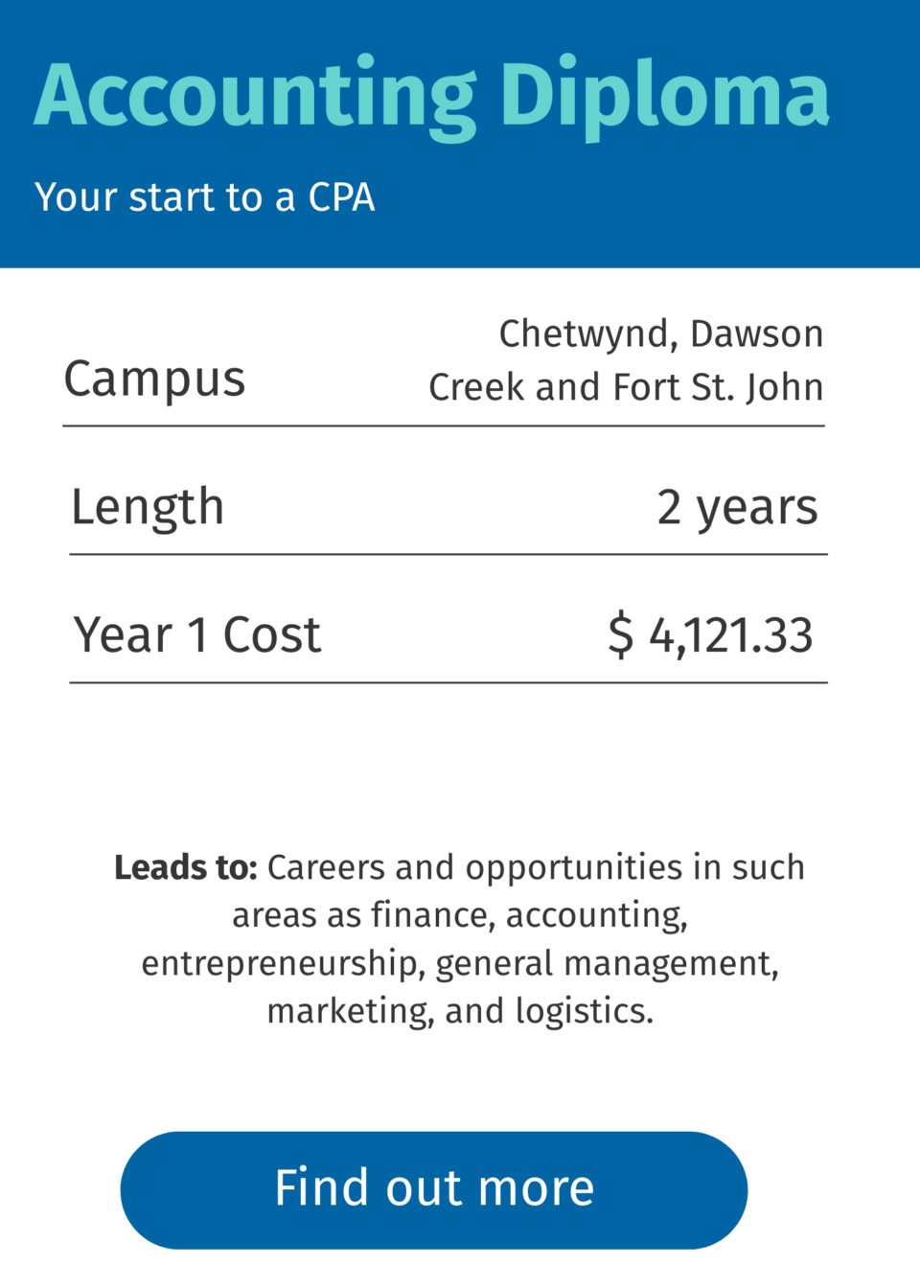The width and height of the screenshot is (920, 1288).
Task: Select the Chetwynd, Dawson campus text
Action: [x=661, y=333]
